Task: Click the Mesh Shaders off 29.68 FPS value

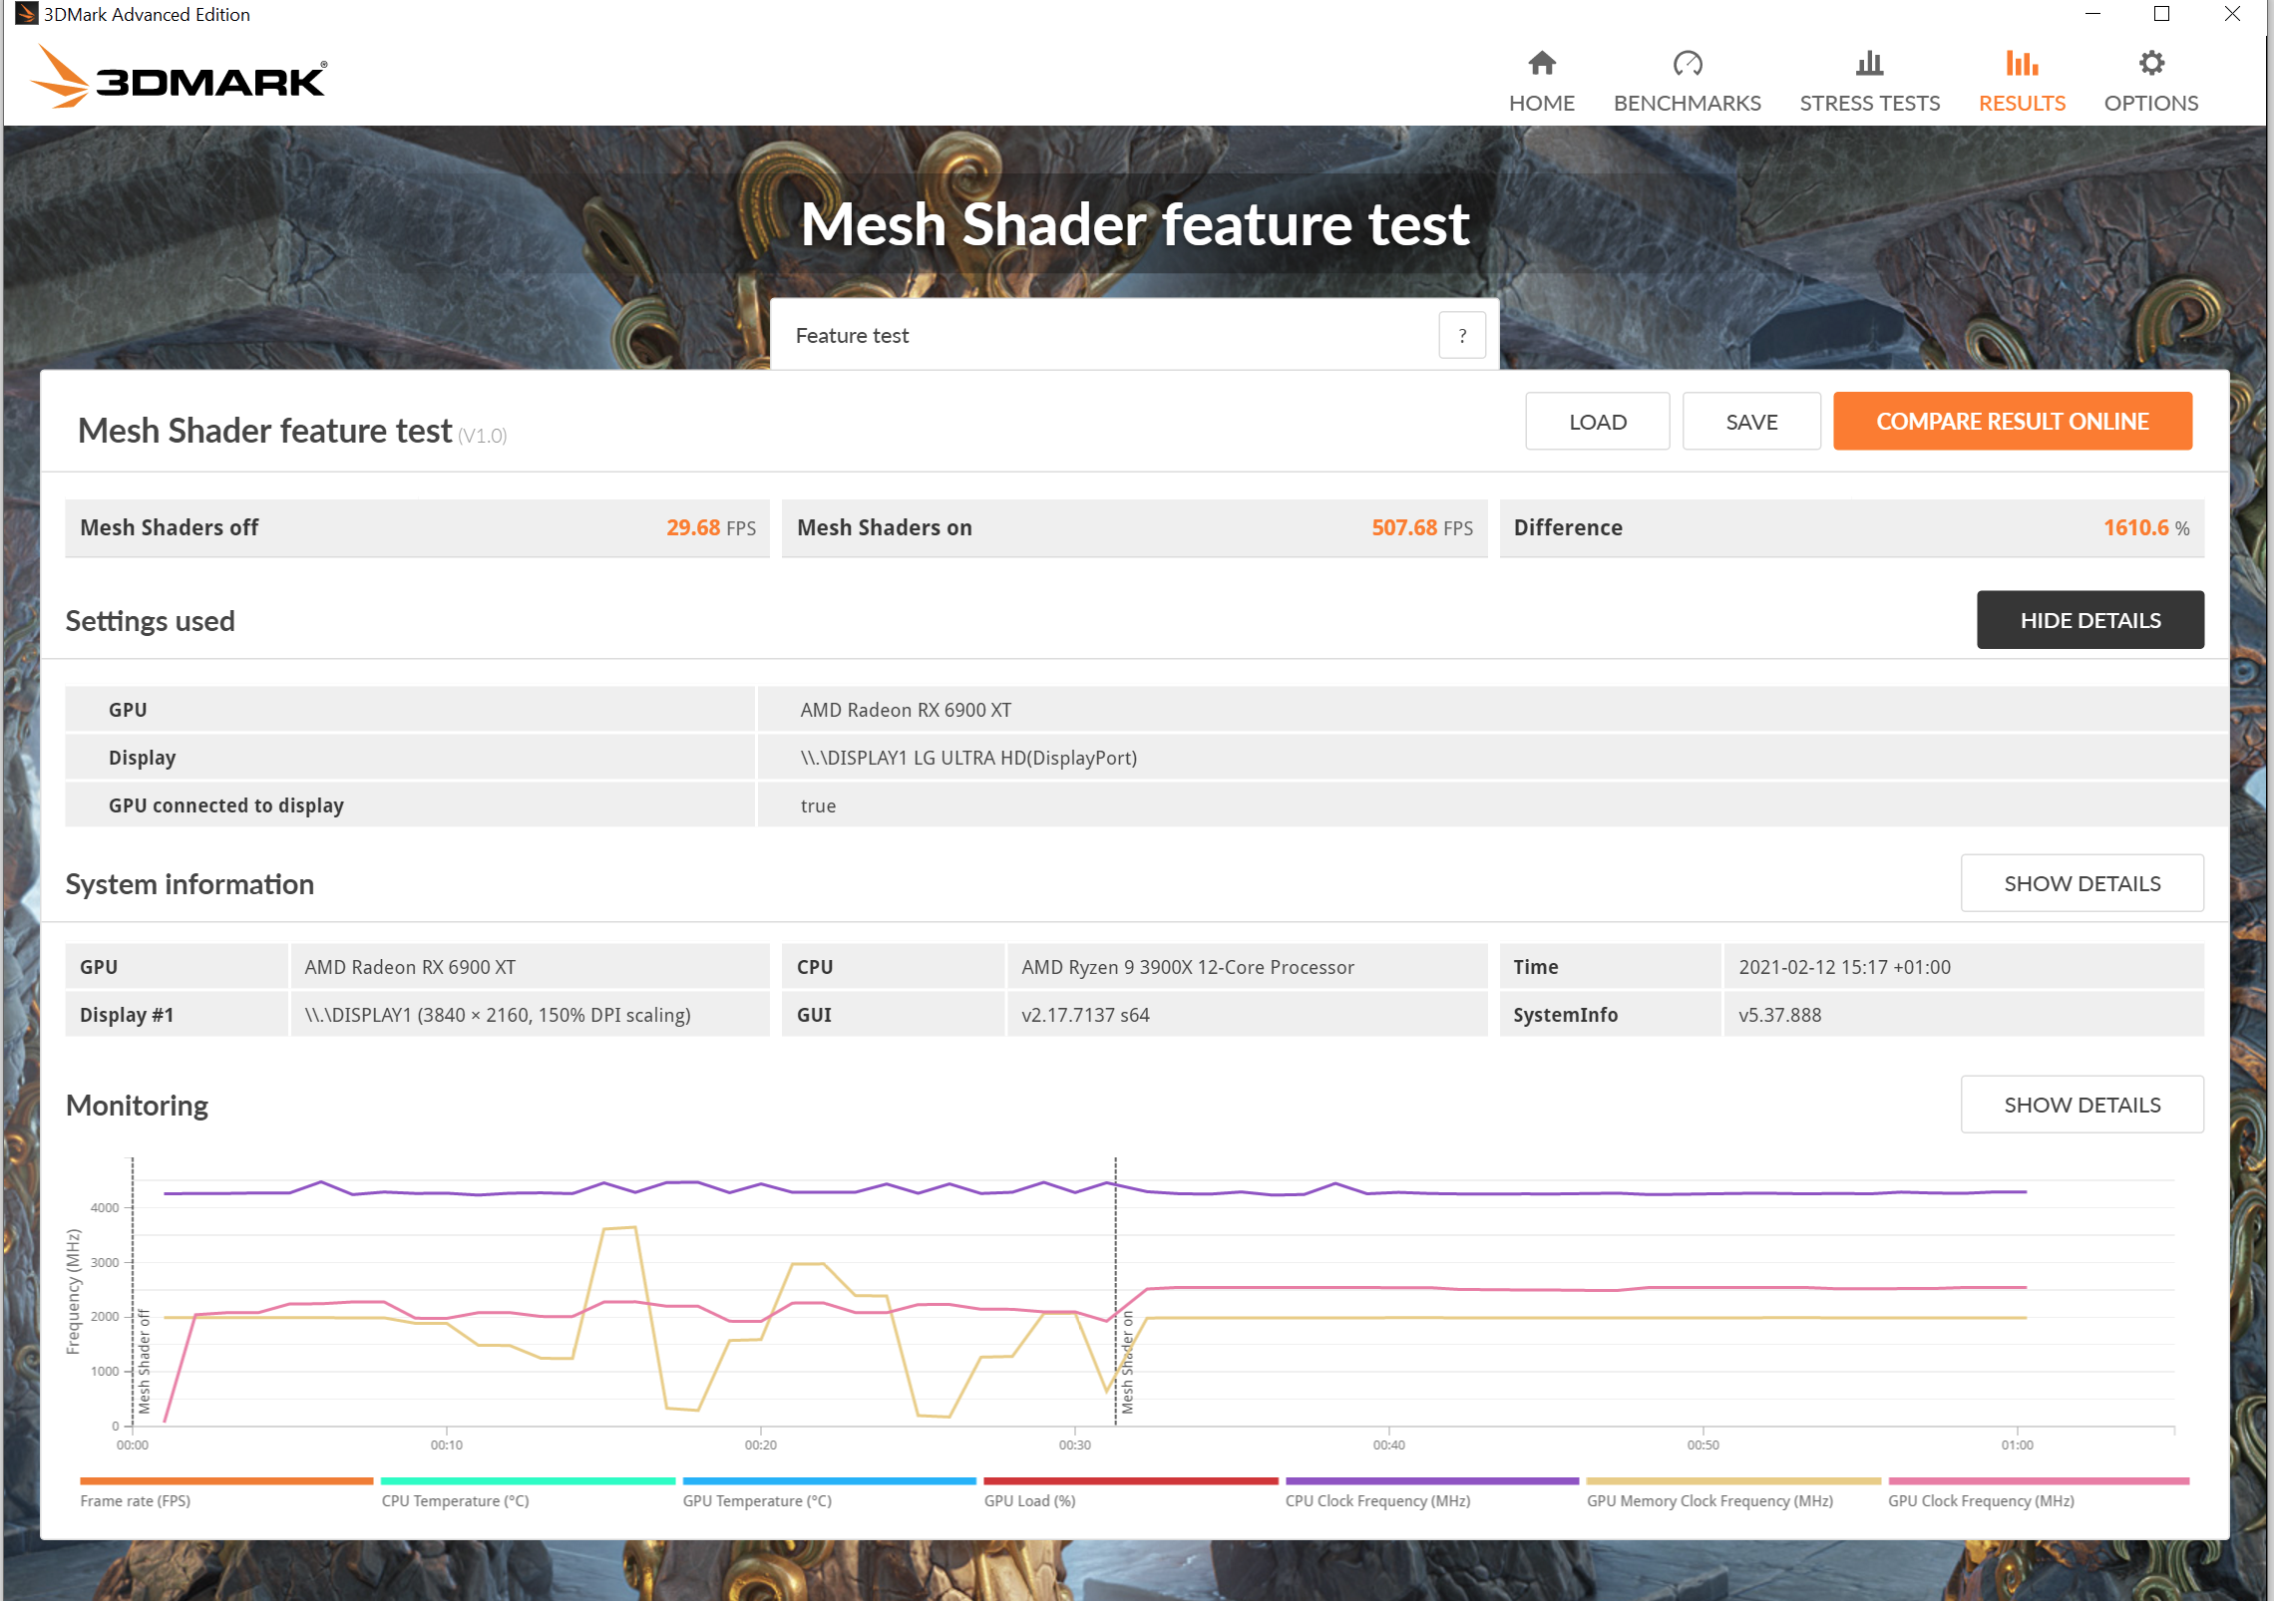Action: click(x=710, y=527)
